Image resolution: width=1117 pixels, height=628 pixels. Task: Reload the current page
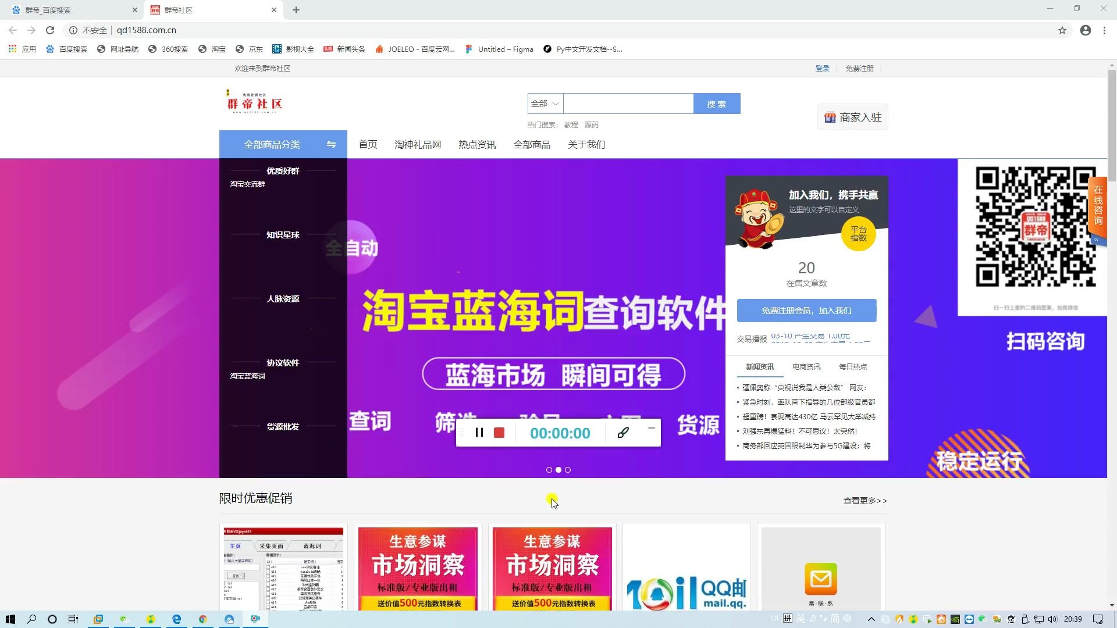(x=50, y=30)
